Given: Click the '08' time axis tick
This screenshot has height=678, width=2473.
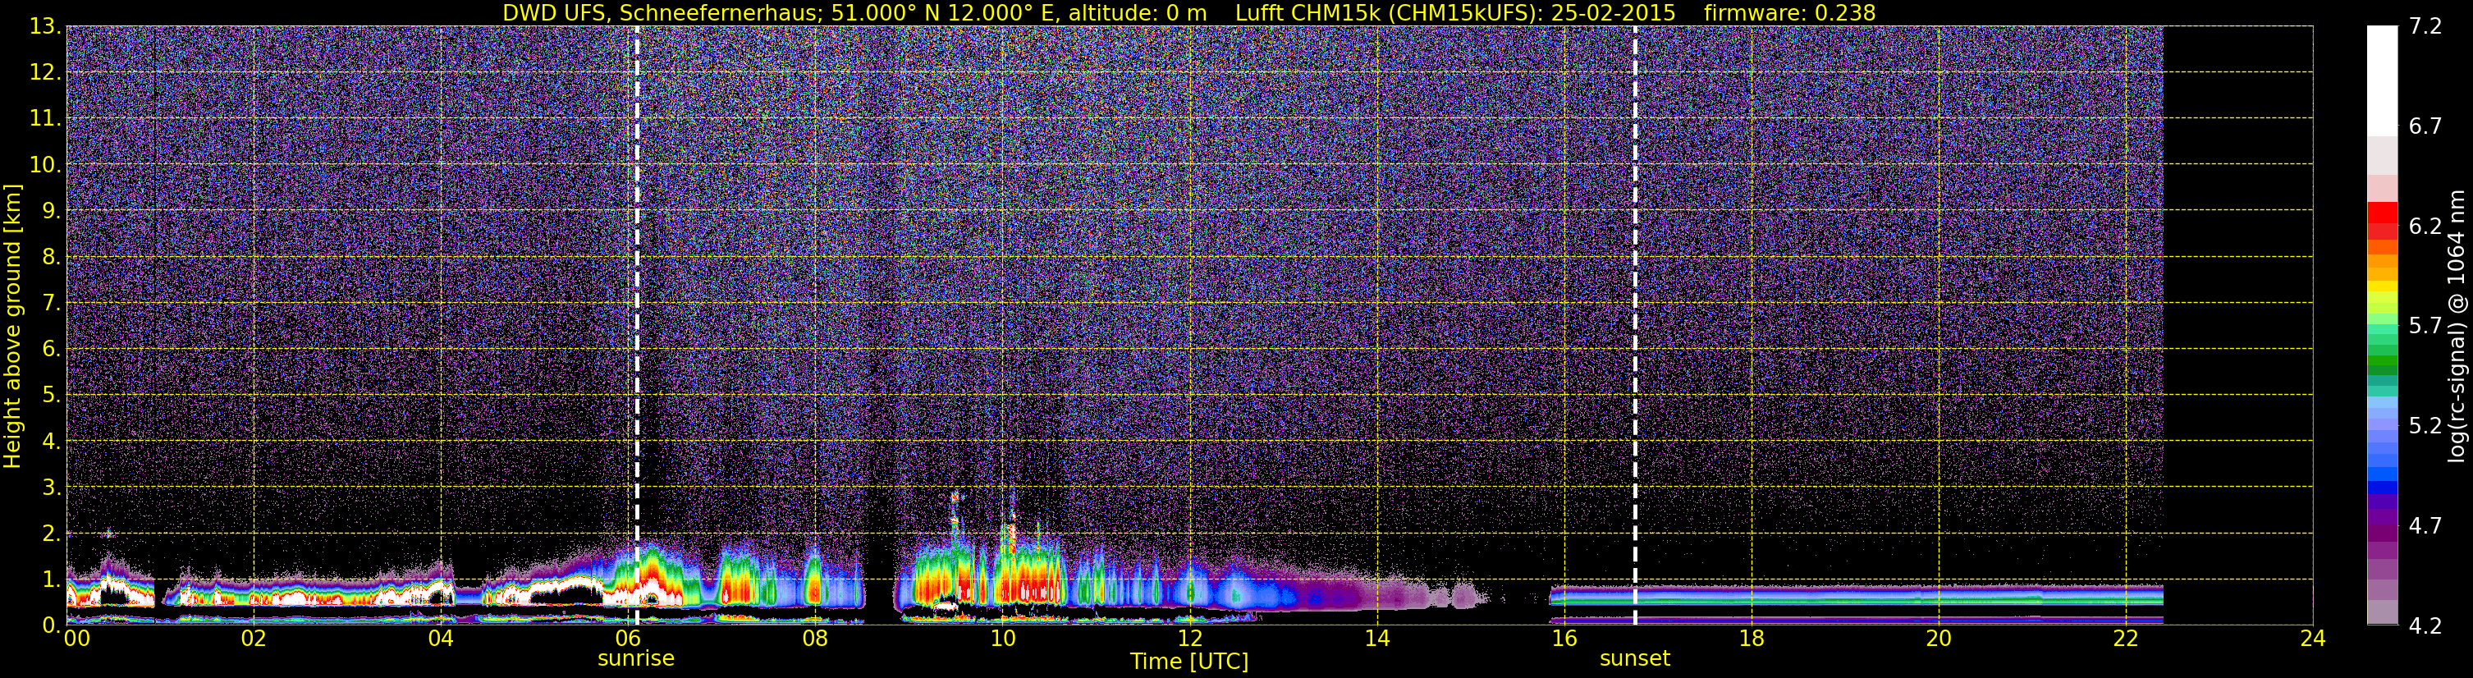Looking at the screenshot, I should coord(815,639).
